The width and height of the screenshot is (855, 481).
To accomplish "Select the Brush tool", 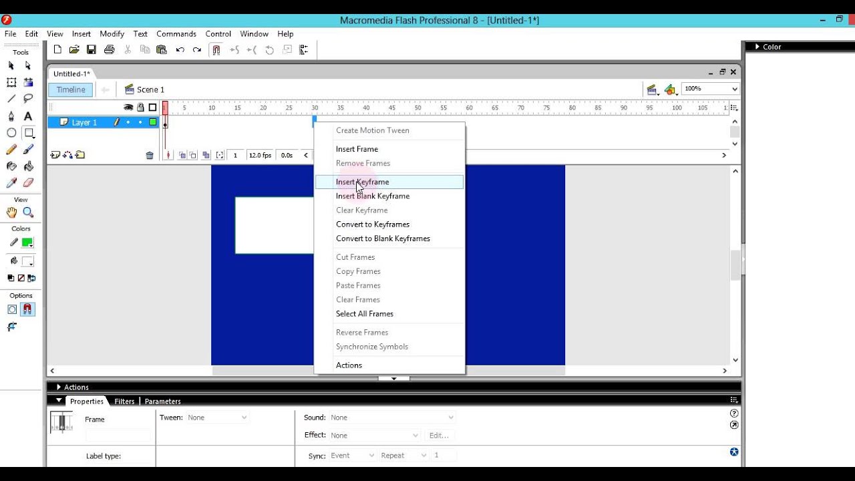I will pos(28,150).
